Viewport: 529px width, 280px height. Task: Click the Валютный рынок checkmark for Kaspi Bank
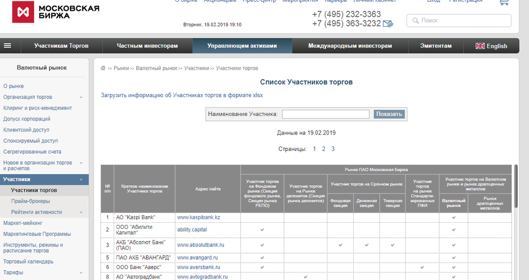pyautogui.click(x=454, y=217)
